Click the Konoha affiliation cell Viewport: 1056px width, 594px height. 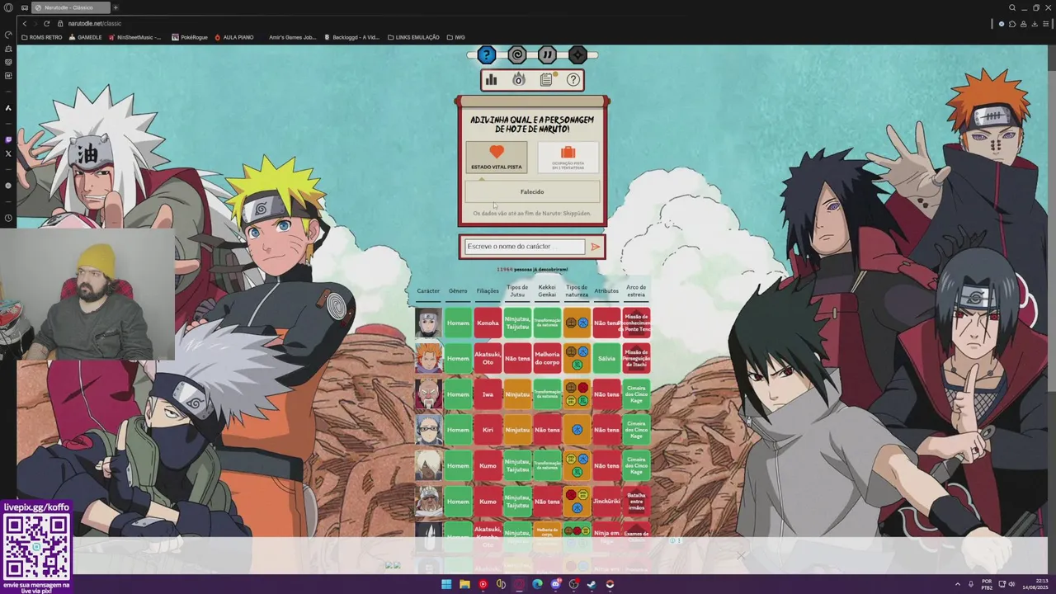[x=488, y=323]
